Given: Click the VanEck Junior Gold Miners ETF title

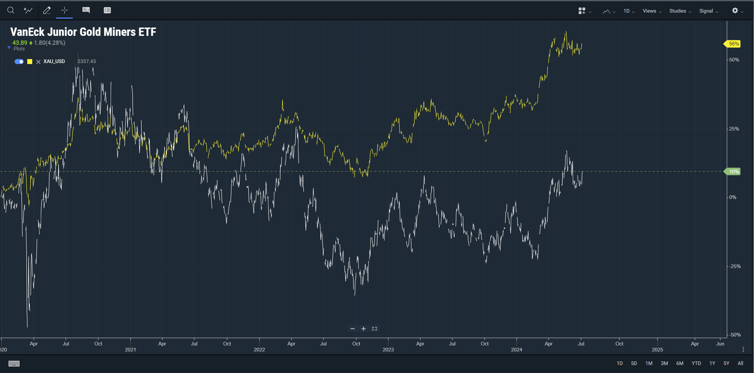Looking at the screenshot, I should [x=83, y=32].
